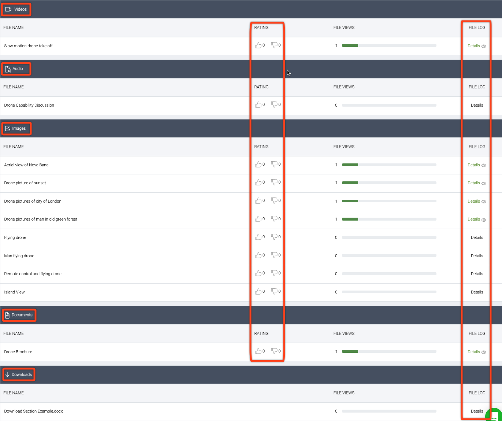This screenshot has height=421, width=502.
Task: Thumbs up Slow motion drone take off
Action: [259, 45]
